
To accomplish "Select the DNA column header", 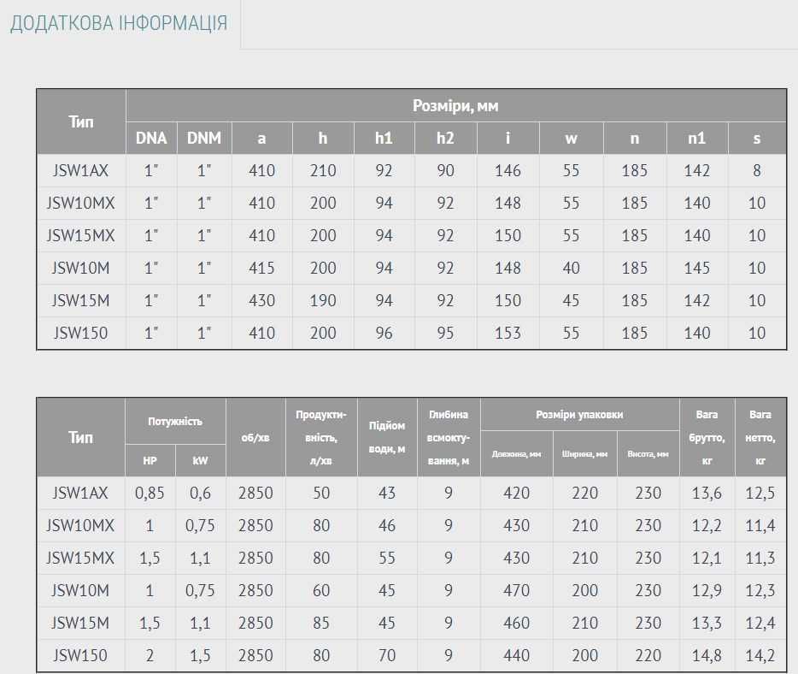I will [151, 138].
